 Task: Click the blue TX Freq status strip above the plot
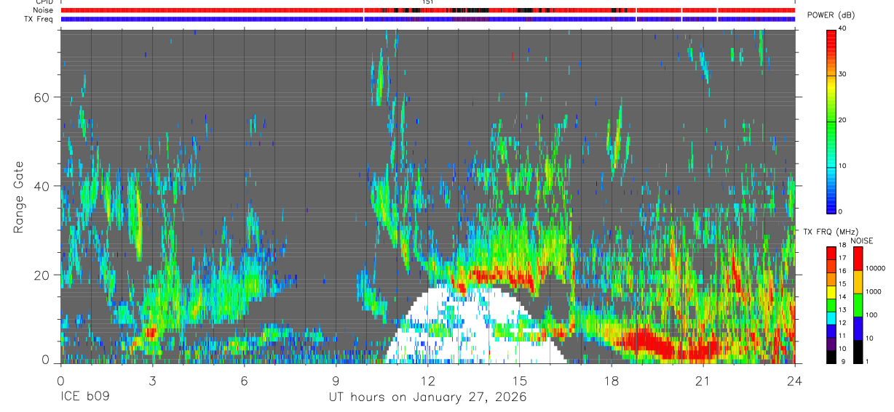click(427, 19)
